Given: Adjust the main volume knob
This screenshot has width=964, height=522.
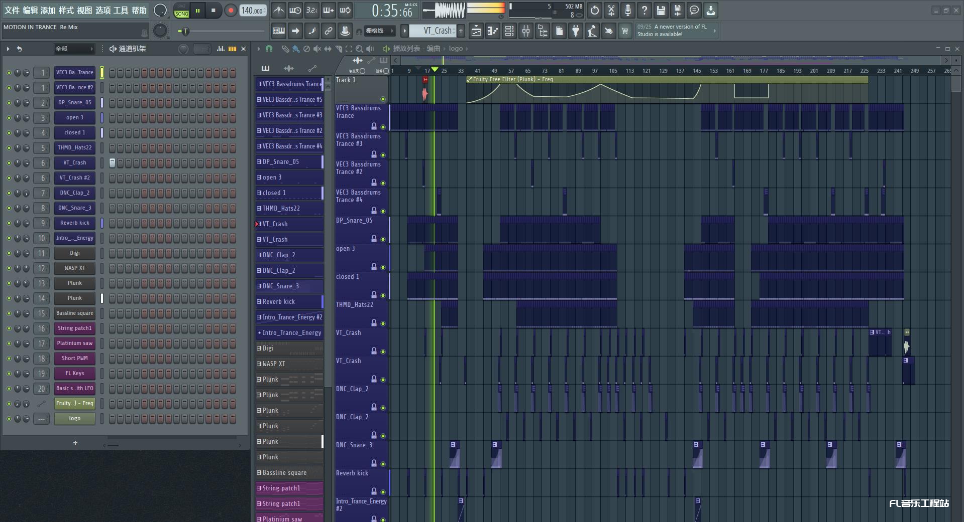Looking at the screenshot, I should pos(160,10).
